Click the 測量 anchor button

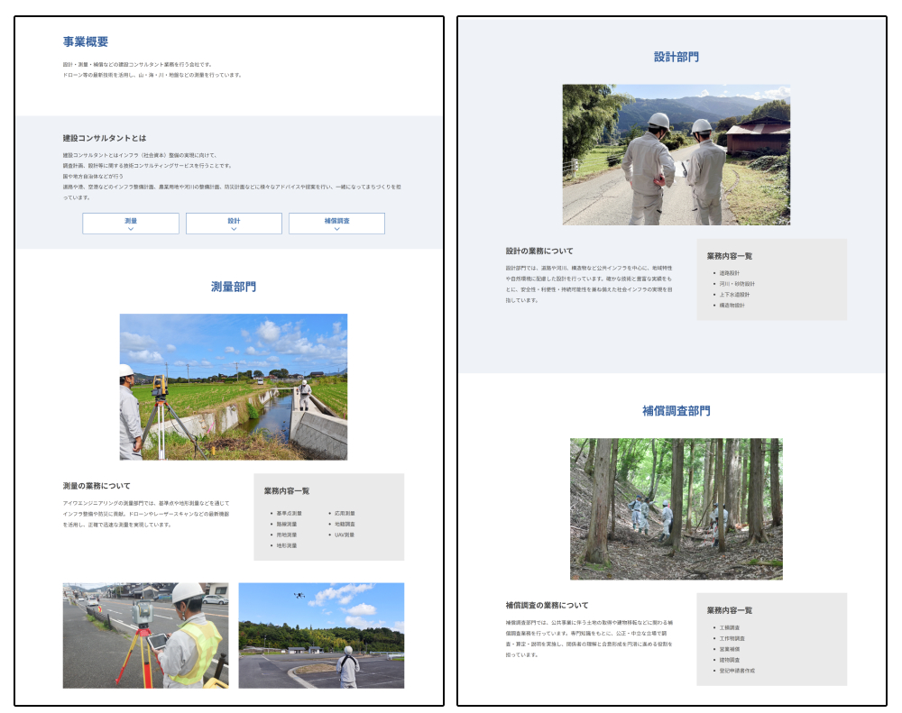(131, 221)
